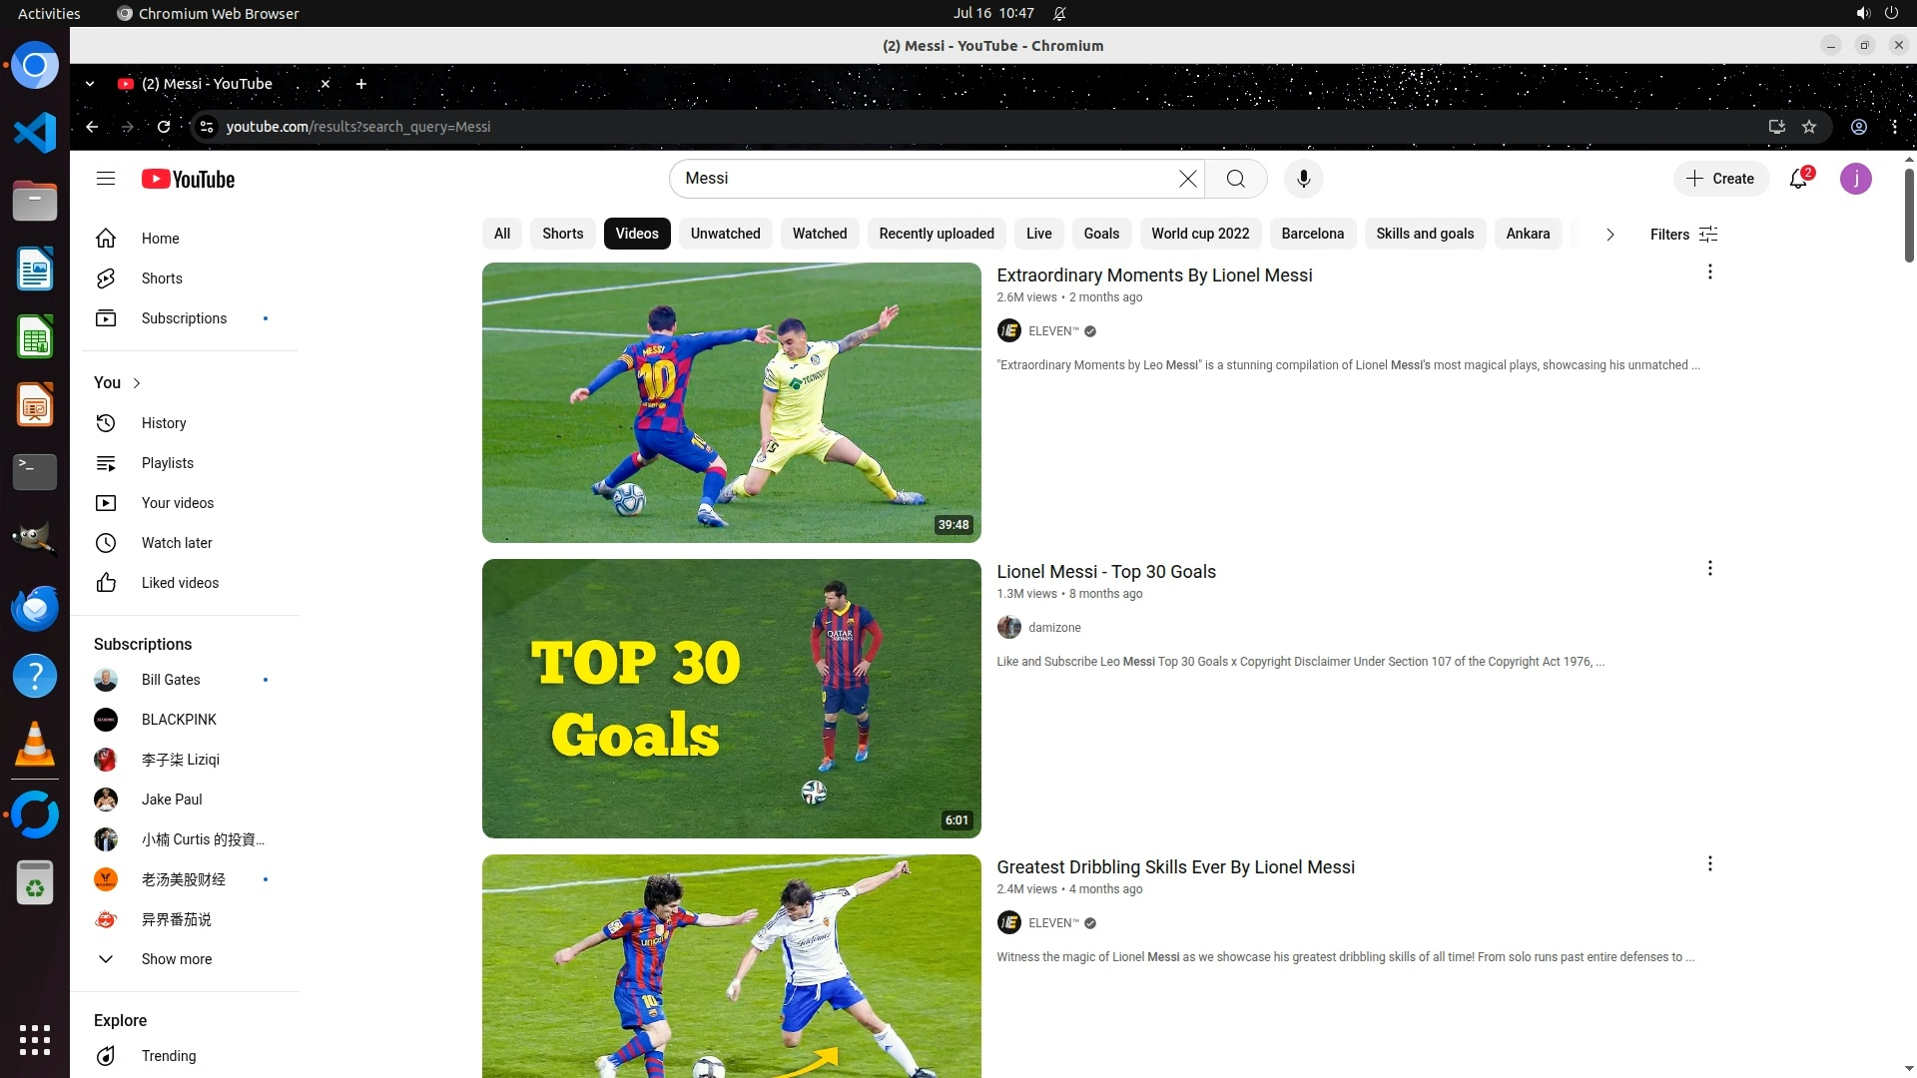Viewport: 1917px width, 1078px height.
Task: Open the Subscriptions sidebar menu item
Action: (x=184, y=318)
